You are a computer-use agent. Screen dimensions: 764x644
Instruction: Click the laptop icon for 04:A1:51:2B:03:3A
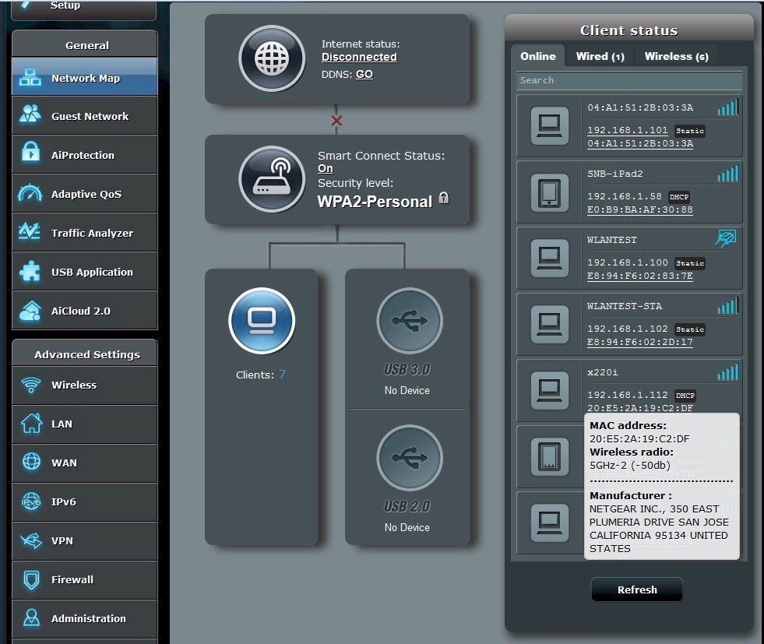pyautogui.click(x=550, y=125)
